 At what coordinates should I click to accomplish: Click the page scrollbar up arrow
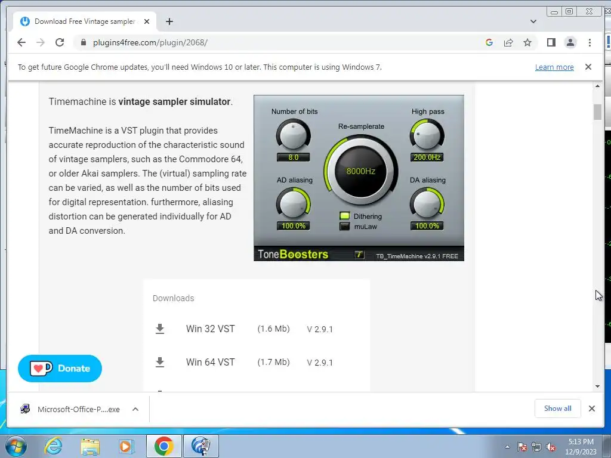(597, 86)
